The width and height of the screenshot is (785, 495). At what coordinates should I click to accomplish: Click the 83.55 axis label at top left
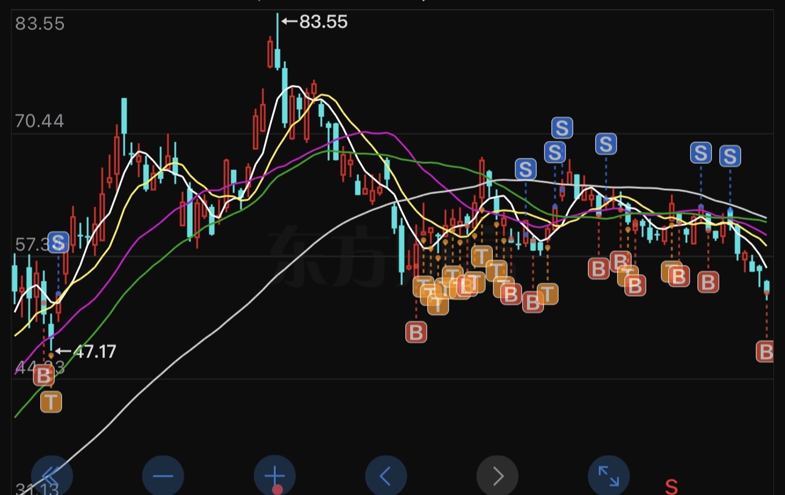coord(40,24)
